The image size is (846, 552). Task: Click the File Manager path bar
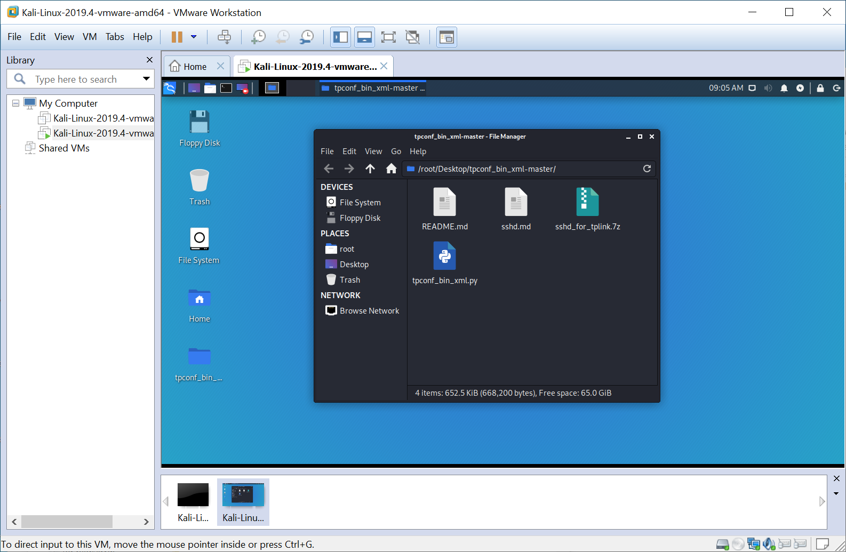[x=528, y=169]
